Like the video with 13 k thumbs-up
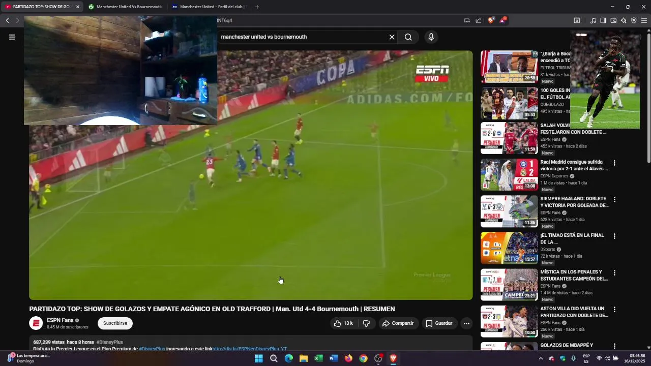Viewport: 651px width, 366px height. tap(343, 323)
